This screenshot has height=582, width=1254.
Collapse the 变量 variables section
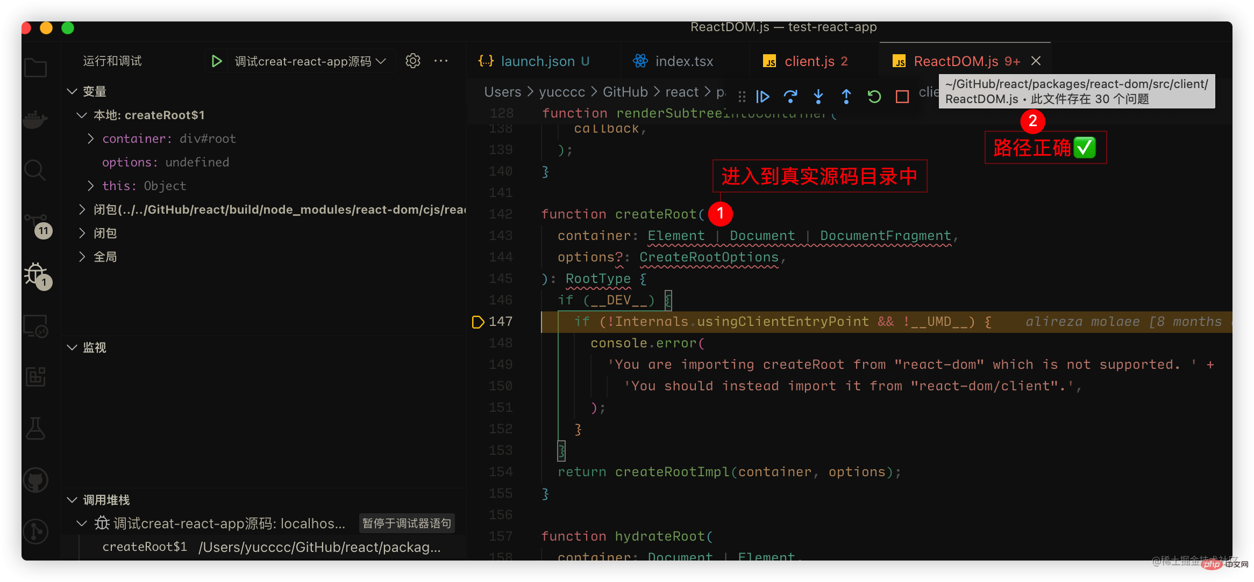73,91
